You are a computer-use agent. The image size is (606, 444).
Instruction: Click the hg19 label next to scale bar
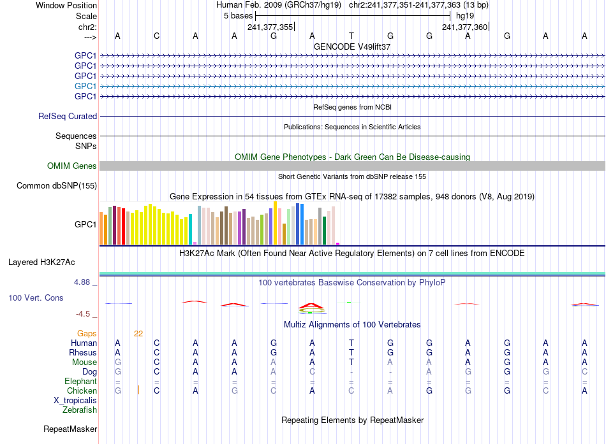[465, 16]
